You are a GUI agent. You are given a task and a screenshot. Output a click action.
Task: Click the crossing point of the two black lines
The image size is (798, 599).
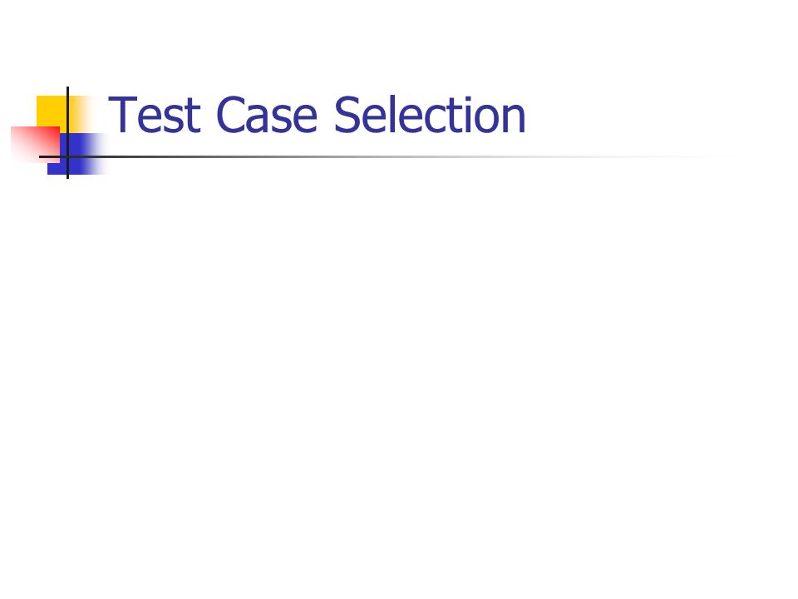coord(67,156)
